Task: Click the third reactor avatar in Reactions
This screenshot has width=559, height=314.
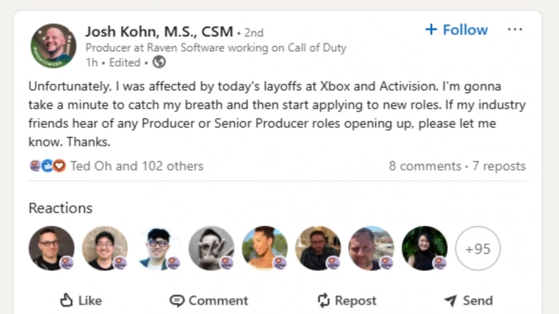Action: [x=158, y=248]
